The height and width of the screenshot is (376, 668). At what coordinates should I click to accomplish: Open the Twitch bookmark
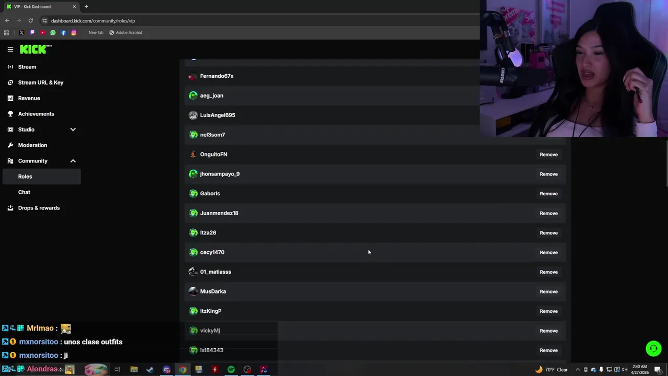(x=32, y=32)
